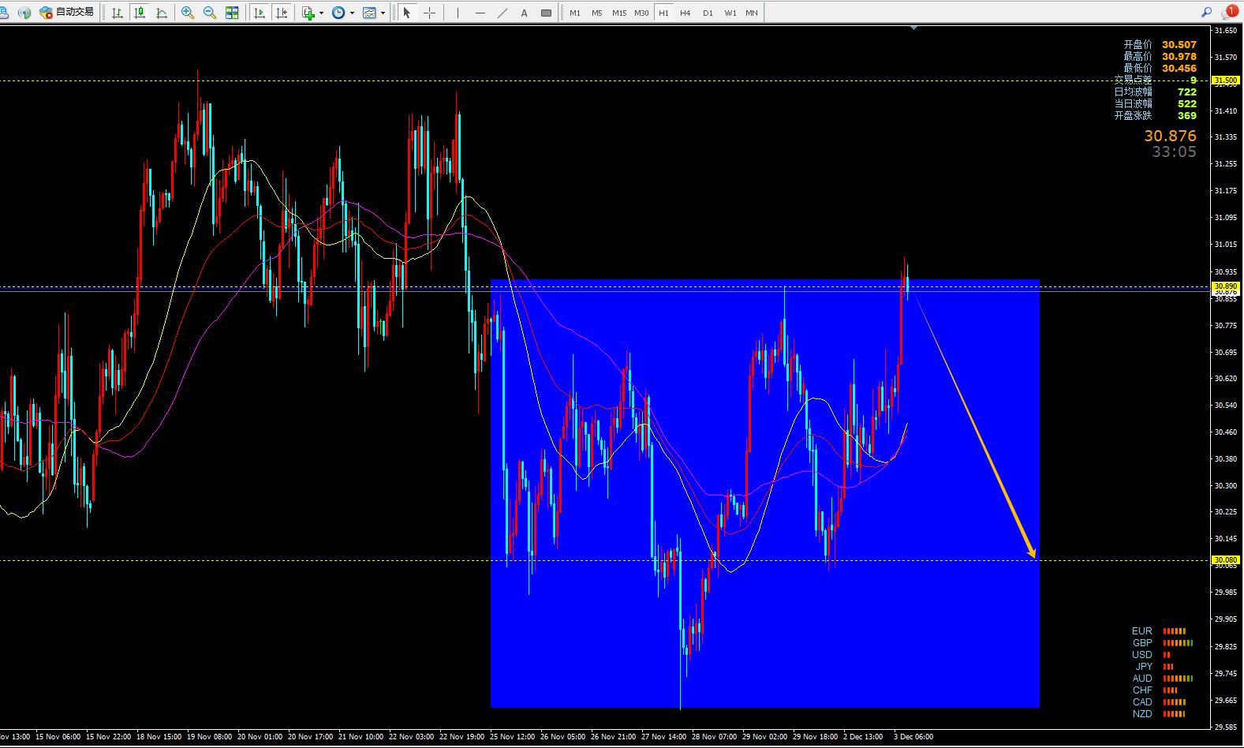Toggle chart auto scroll
1244x748 pixels.
pos(259,13)
